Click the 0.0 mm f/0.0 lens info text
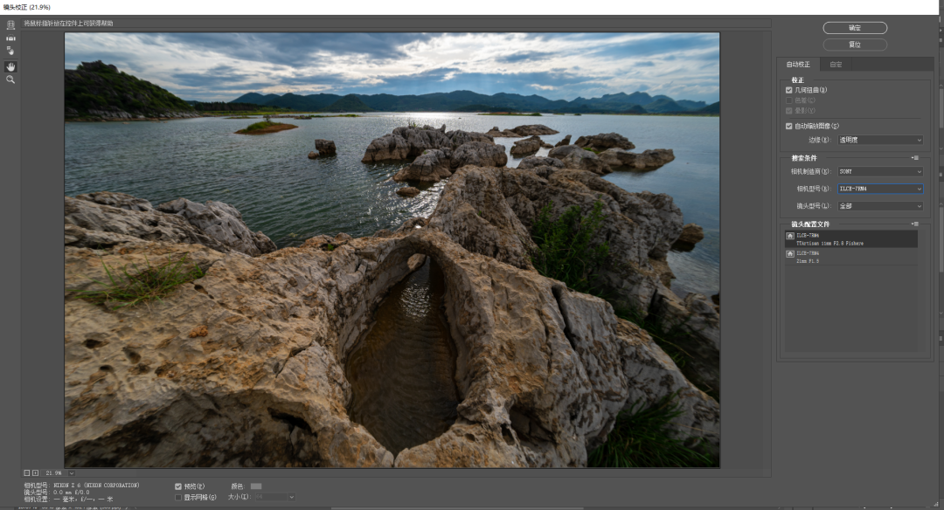This screenshot has height=510, width=944. point(71,492)
